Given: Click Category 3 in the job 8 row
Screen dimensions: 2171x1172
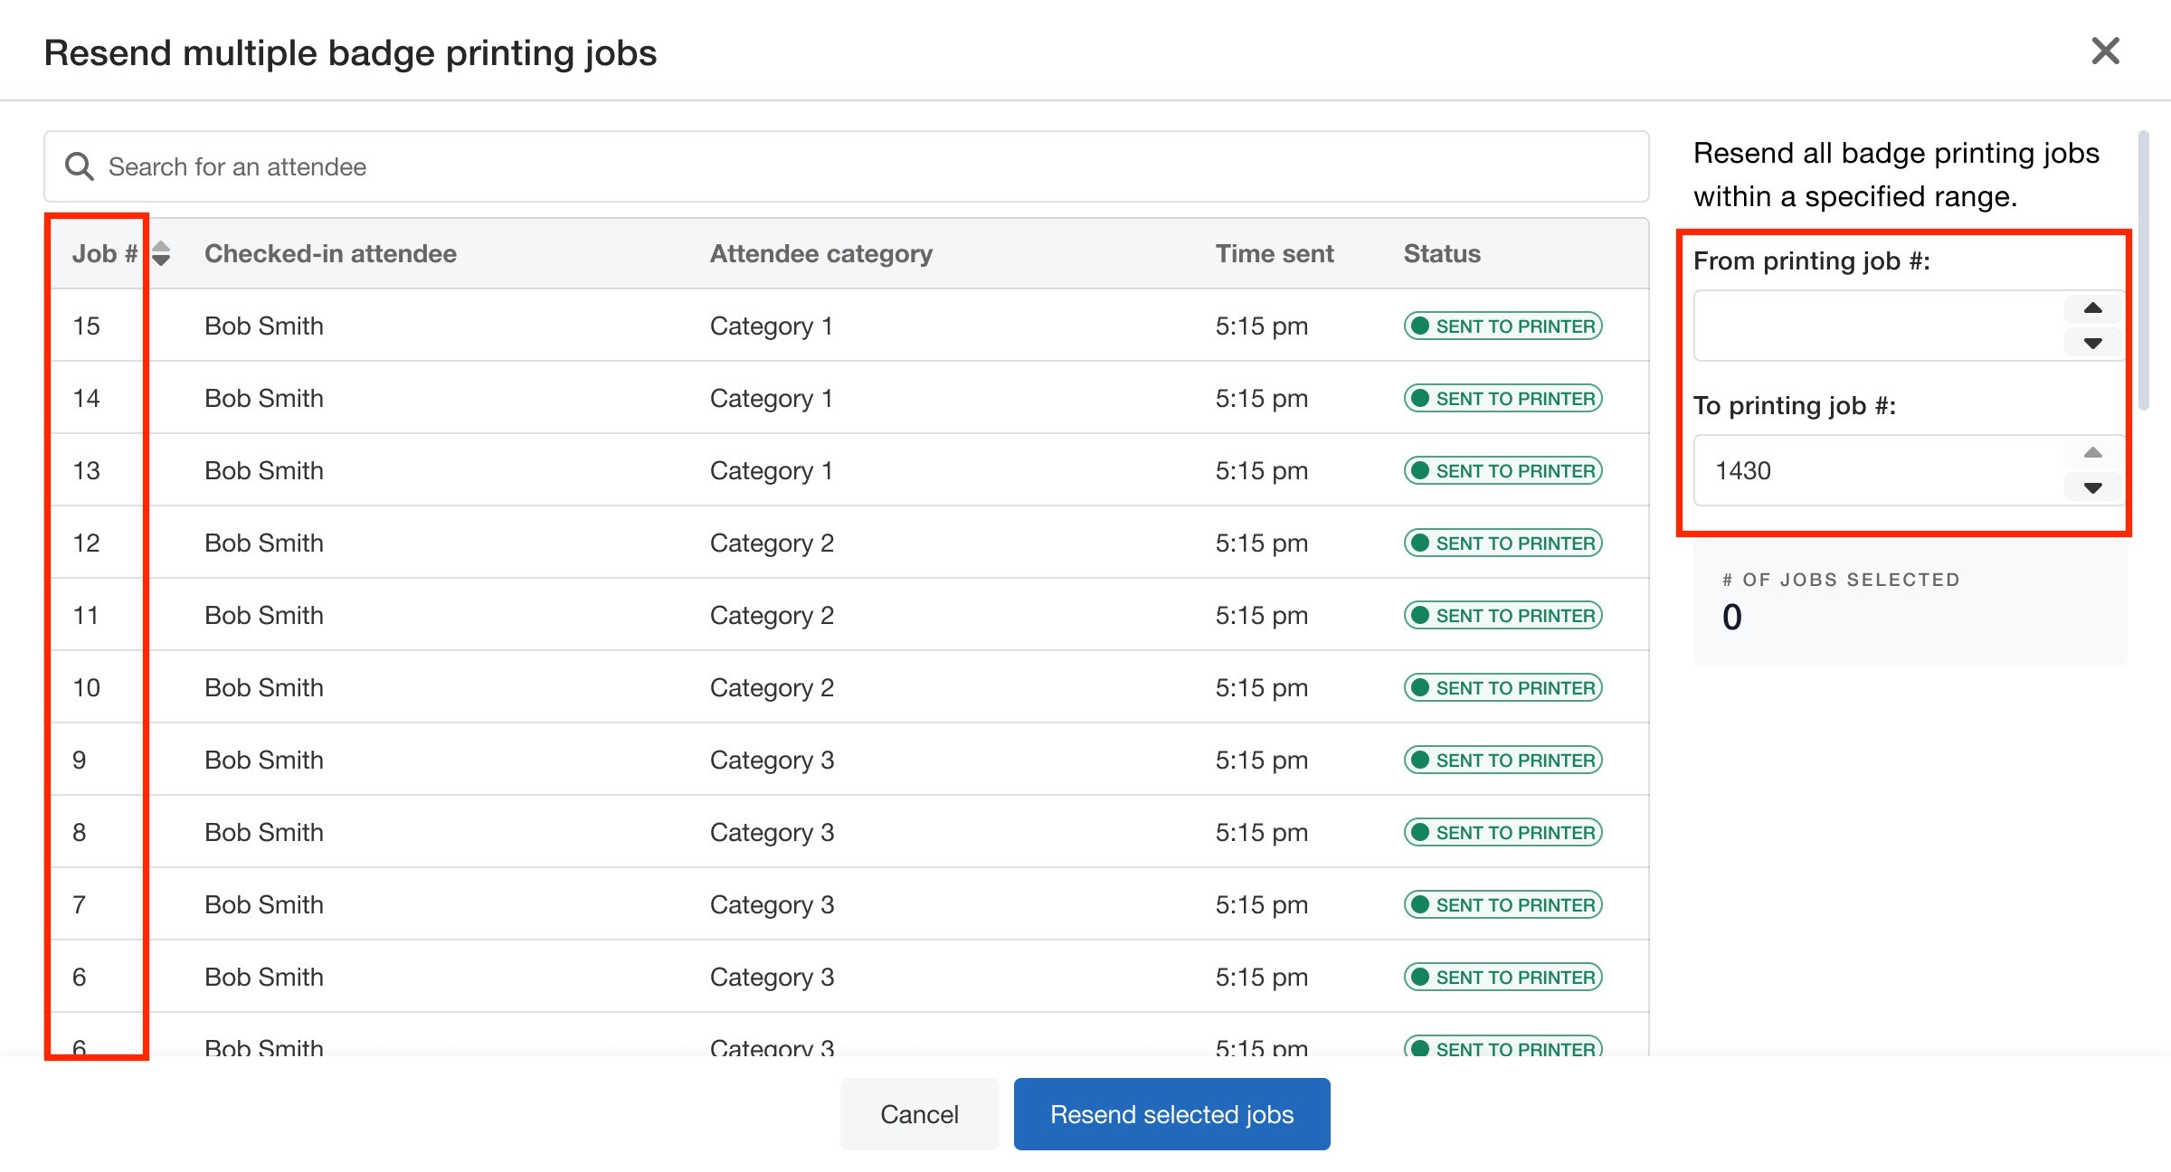Looking at the screenshot, I should [773, 833].
